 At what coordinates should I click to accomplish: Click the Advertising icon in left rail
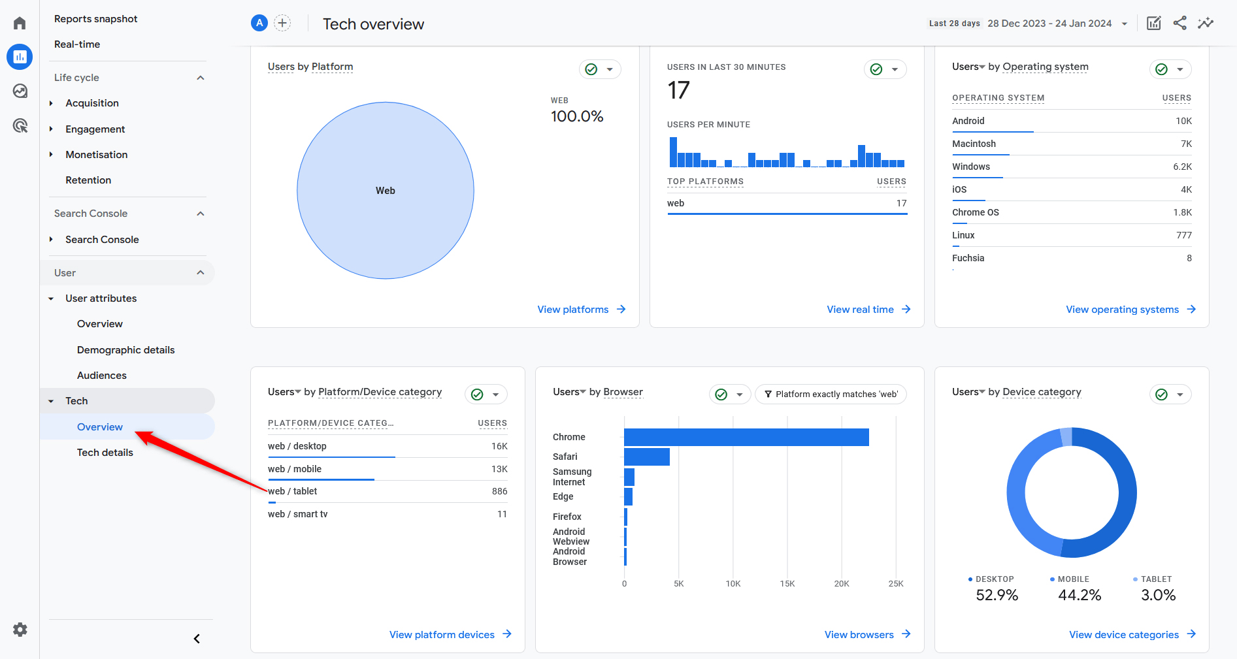19,125
